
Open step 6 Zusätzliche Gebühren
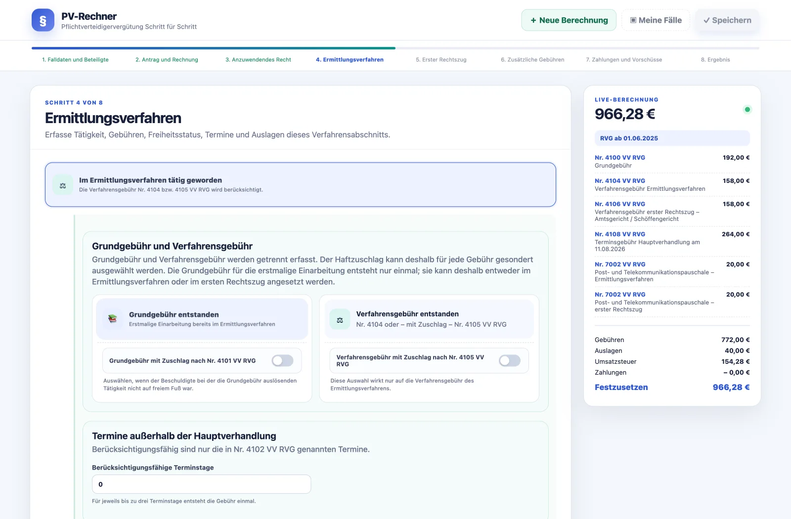point(532,60)
